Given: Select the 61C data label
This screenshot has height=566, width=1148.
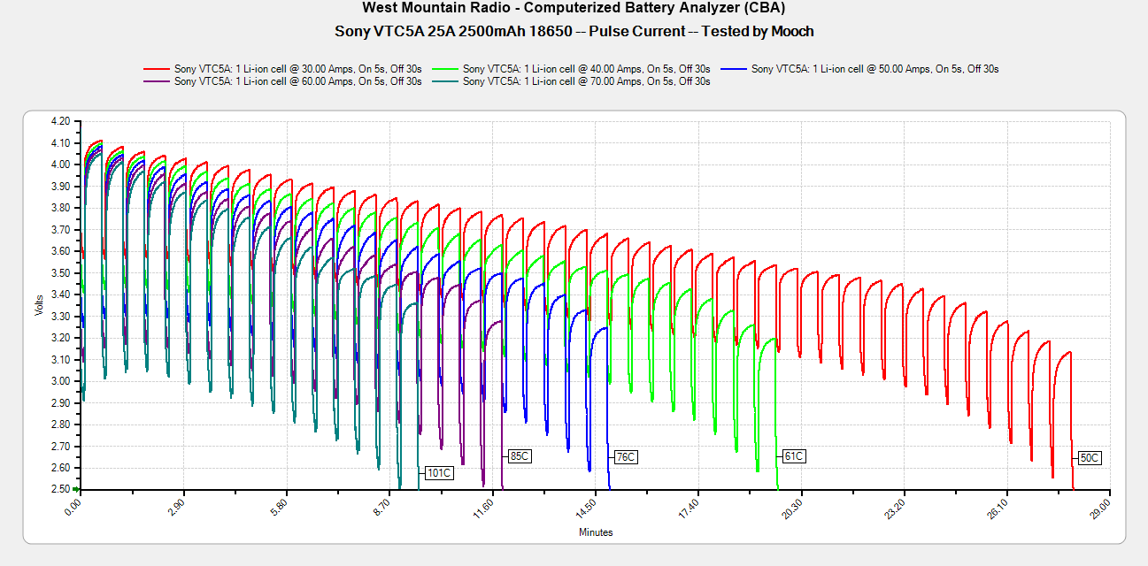Looking at the screenshot, I should tap(793, 456).
